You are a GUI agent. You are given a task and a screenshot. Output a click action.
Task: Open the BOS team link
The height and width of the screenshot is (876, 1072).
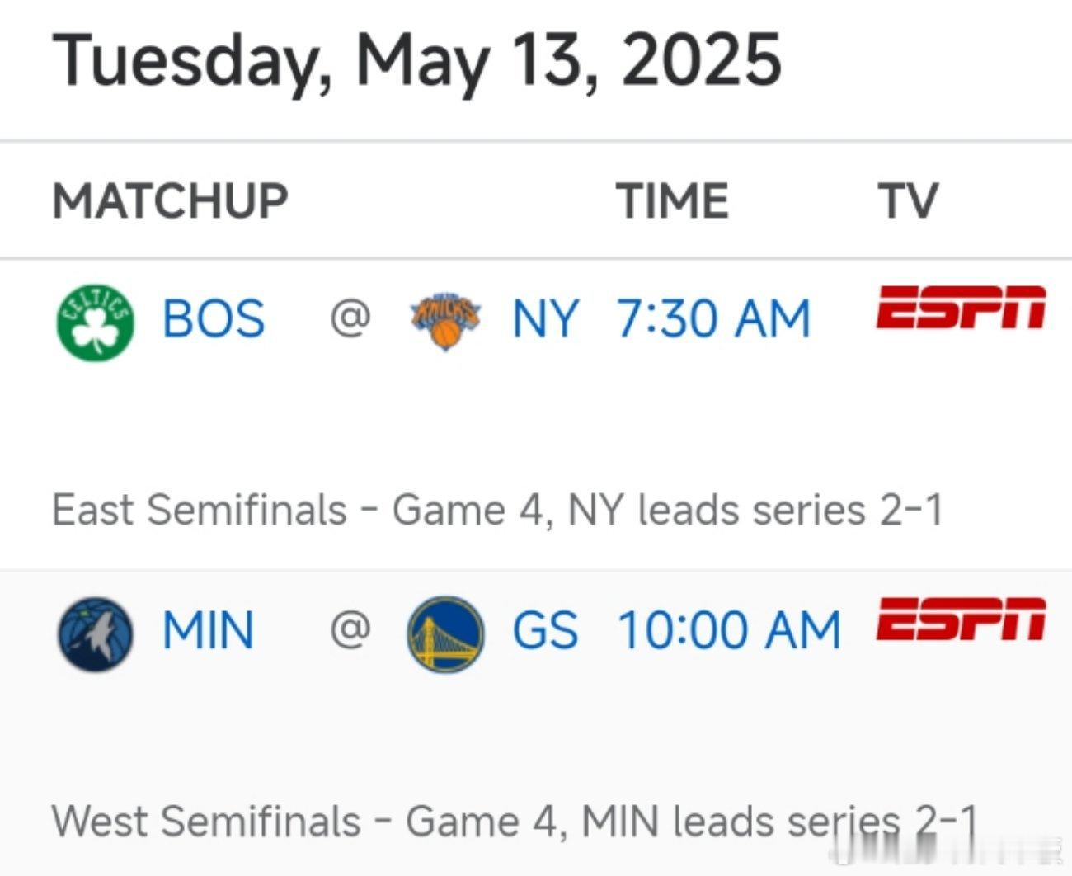coord(214,318)
